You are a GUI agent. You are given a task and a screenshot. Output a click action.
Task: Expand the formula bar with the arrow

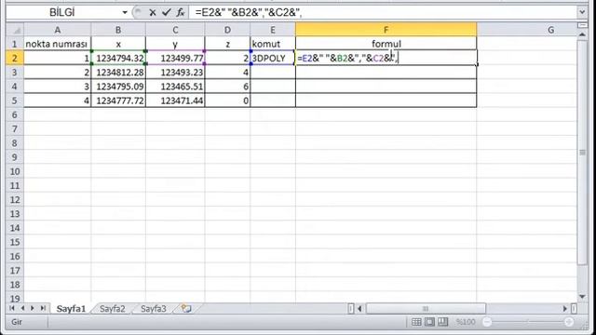582,12
